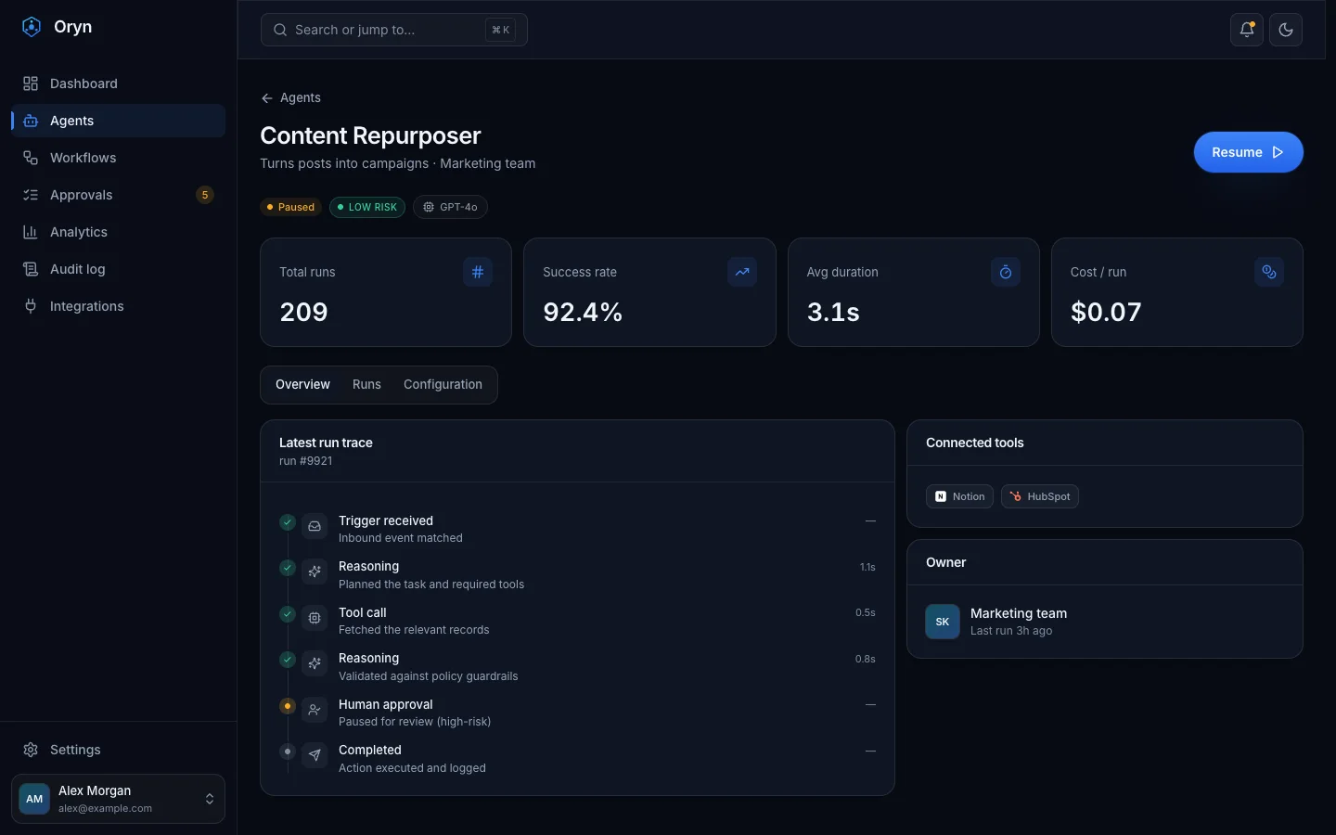
Task: Click the Cost per run value $0.07
Action: (x=1106, y=312)
